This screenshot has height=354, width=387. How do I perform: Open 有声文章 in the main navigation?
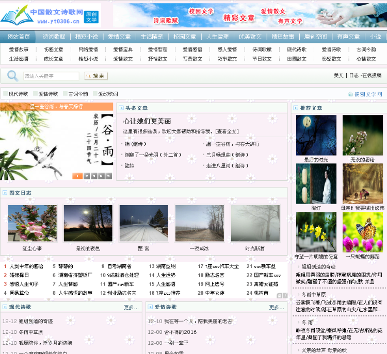pyautogui.click(x=348, y=37)
